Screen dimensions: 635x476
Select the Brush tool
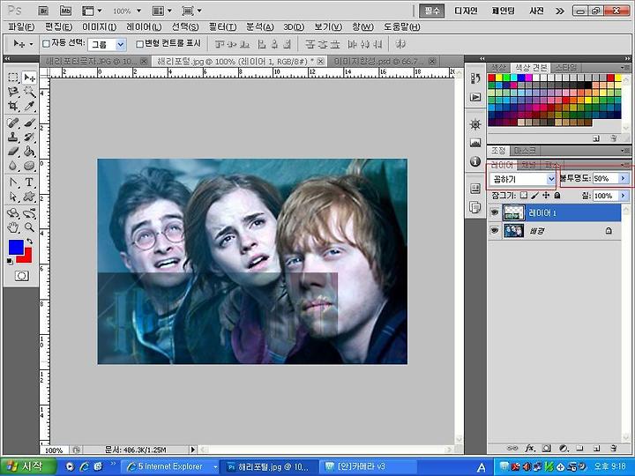[x=29, y=123]
